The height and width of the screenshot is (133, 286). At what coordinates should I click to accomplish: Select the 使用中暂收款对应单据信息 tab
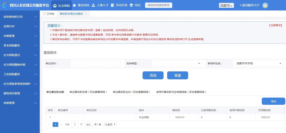181,92
